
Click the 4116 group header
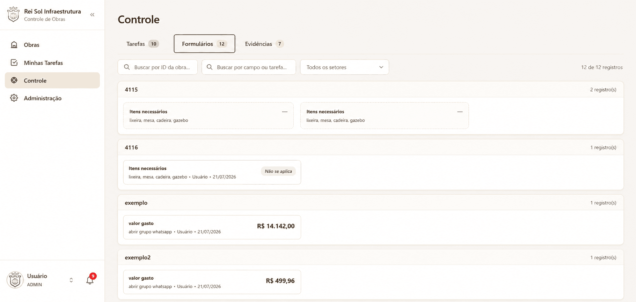(371, 147)
